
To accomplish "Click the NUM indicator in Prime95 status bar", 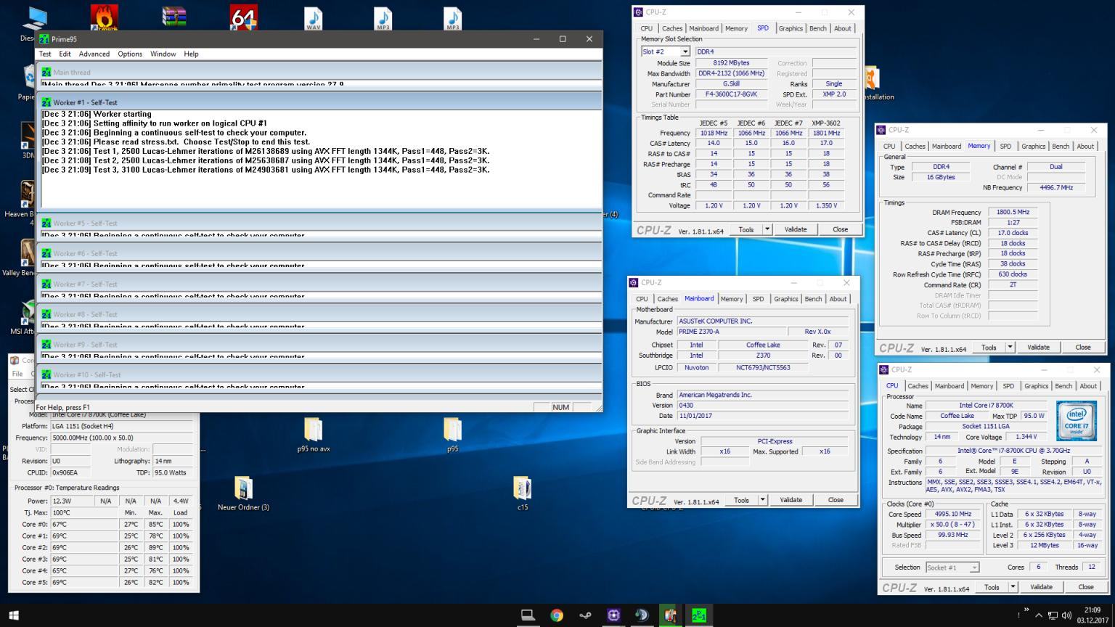I will 560,407.
